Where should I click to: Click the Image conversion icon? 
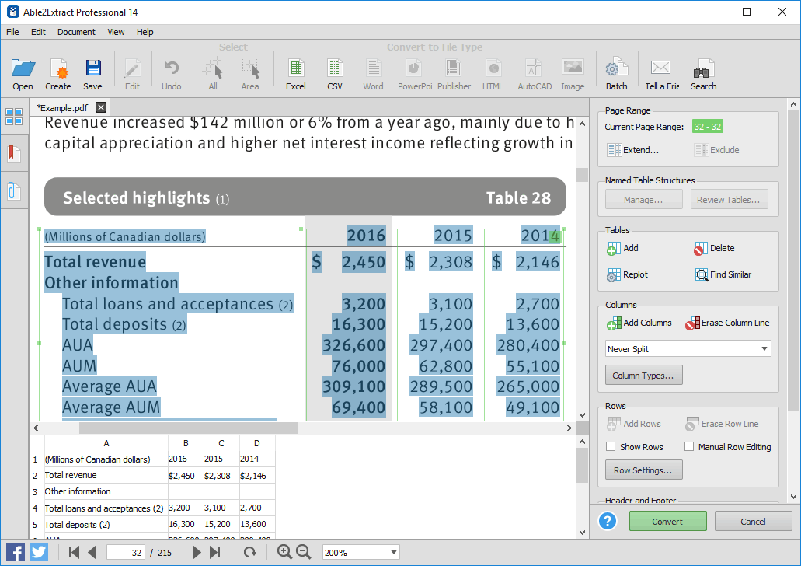[573, 74]
